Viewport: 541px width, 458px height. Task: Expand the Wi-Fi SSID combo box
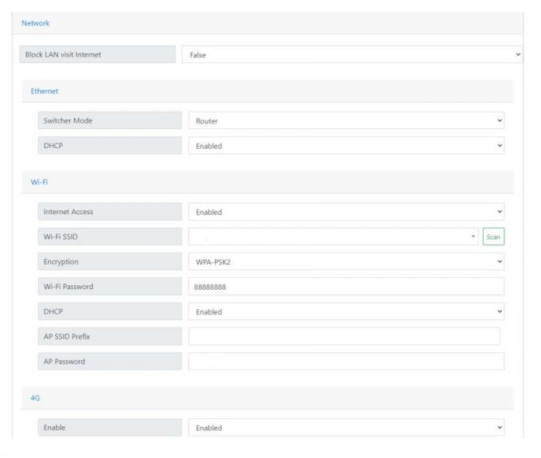click(333, 237)
